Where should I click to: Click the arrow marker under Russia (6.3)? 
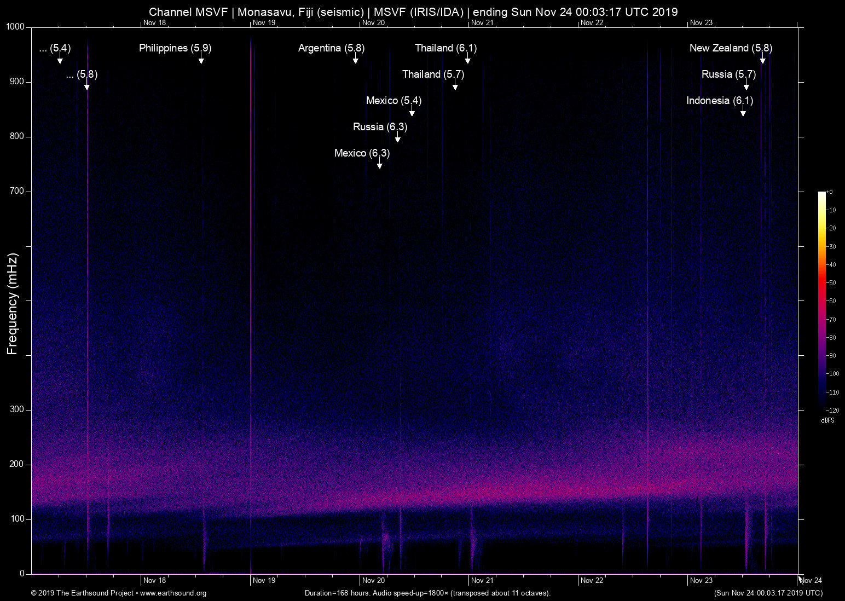coord(398,138)
